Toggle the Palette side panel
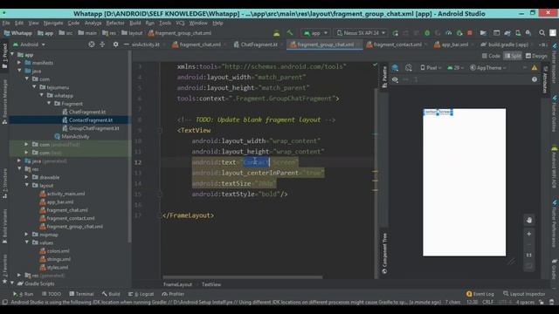The image size is (559, 314). [384, 77]
